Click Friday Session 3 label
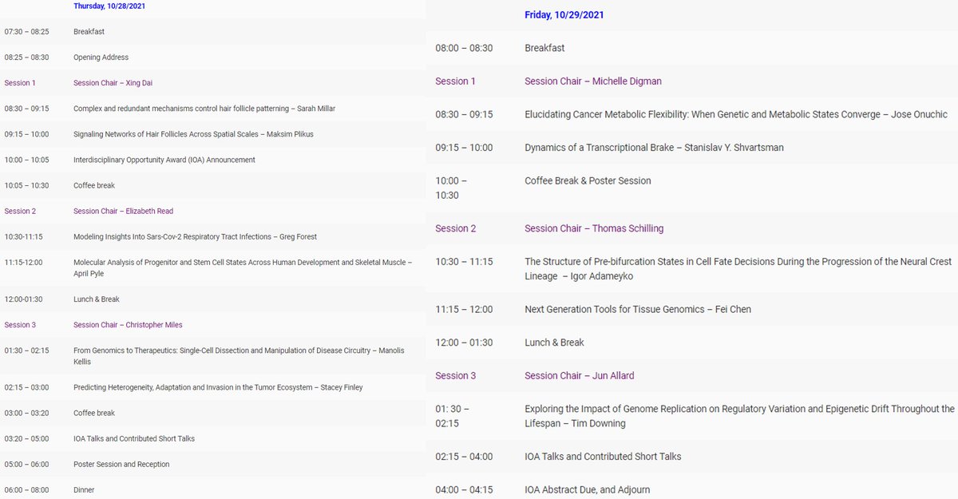958x499 pixels. (x=456, y=376)
